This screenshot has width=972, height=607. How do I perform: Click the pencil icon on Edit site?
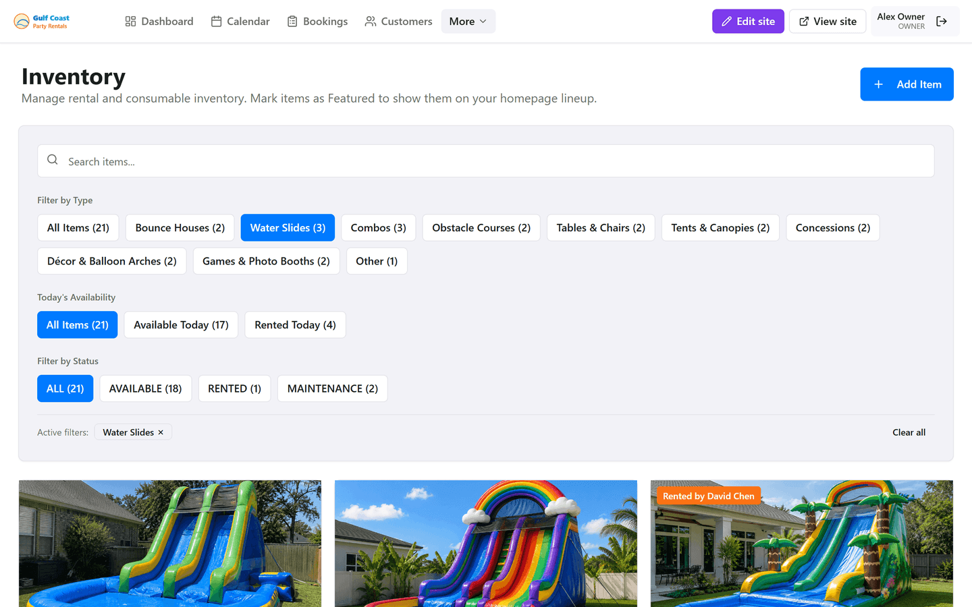[x=727, y=22]
